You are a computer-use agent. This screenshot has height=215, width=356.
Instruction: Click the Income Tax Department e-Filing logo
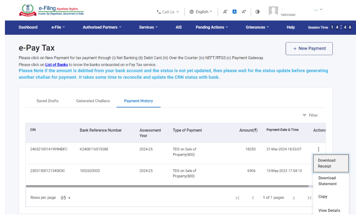[51, 10]
